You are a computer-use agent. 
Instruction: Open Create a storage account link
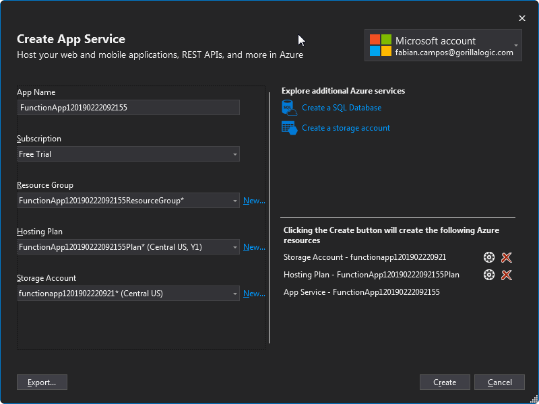point(346,128)
